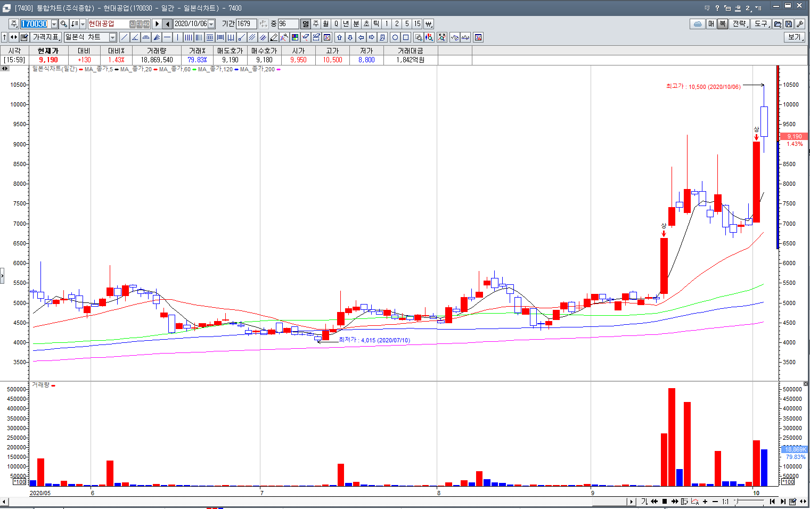
Task: Open the ₩ currency dropdown button
Action: (x=429, y=24)
